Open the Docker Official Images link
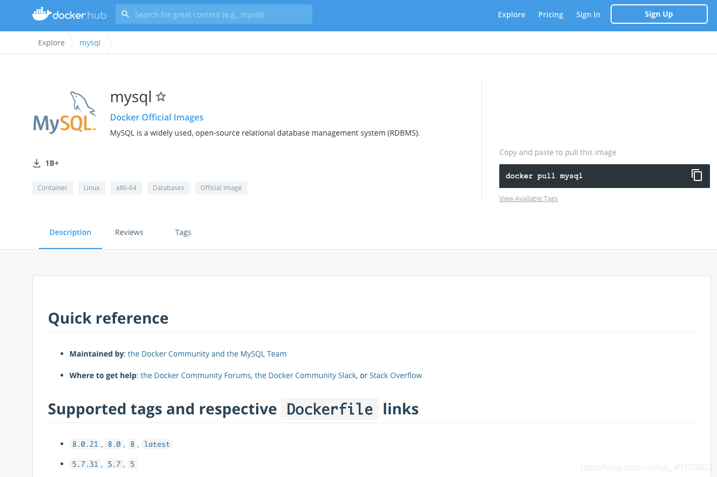The height and width of the screenshot is (477, 717). (157, 117)
